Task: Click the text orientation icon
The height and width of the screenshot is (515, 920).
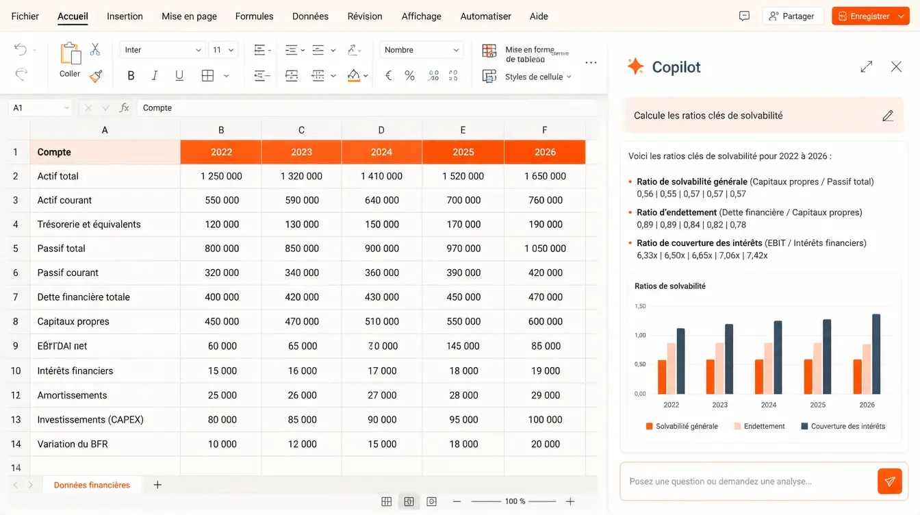Action: click(354, 49)
